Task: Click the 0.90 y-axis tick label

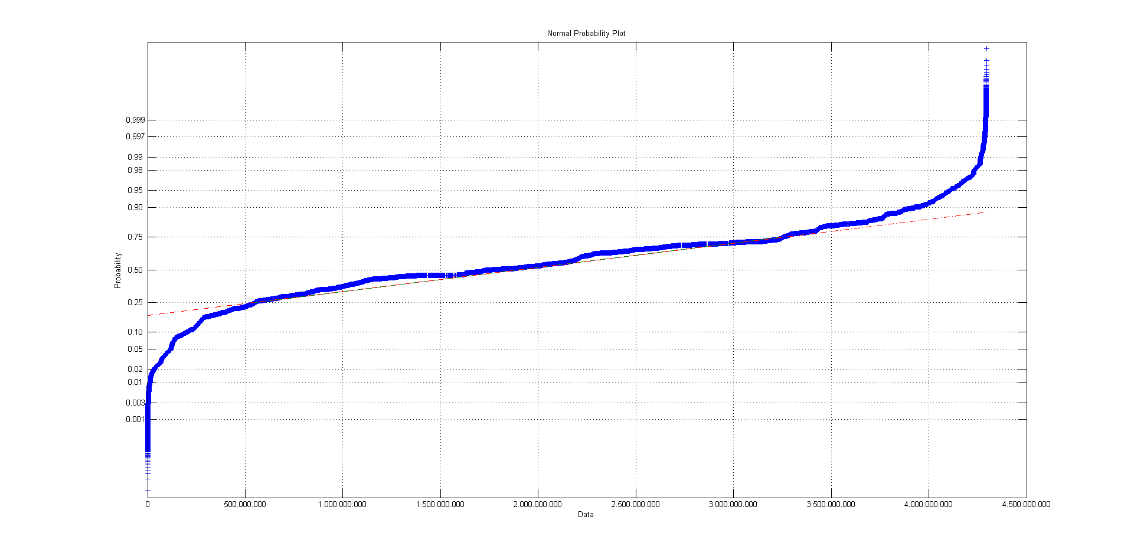Action: point(135,207)
